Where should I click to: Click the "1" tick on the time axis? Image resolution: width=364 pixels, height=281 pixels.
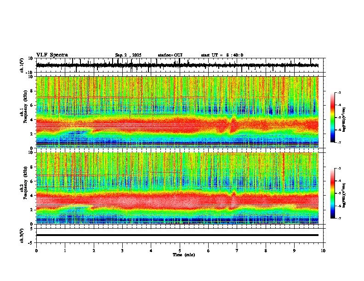[65, 251]
